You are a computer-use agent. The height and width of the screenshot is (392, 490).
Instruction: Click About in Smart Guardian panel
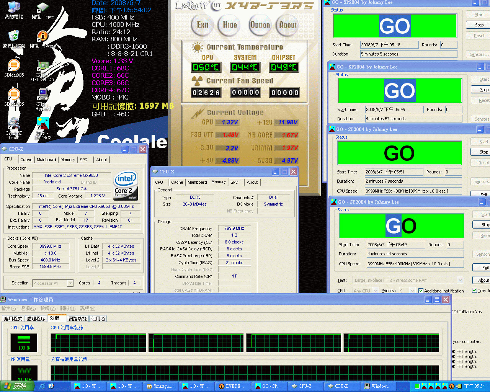click(287, 25)
